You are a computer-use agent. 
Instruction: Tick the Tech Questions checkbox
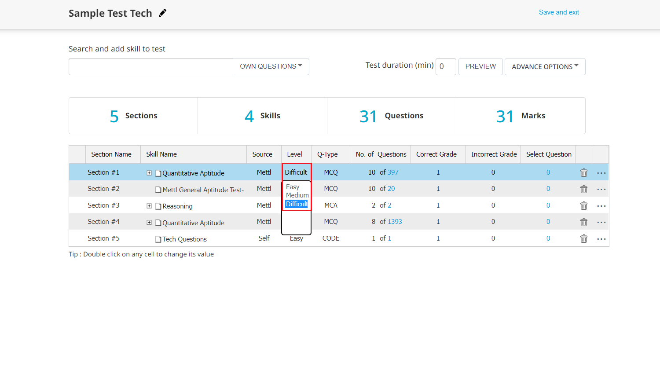coord(158,239)
